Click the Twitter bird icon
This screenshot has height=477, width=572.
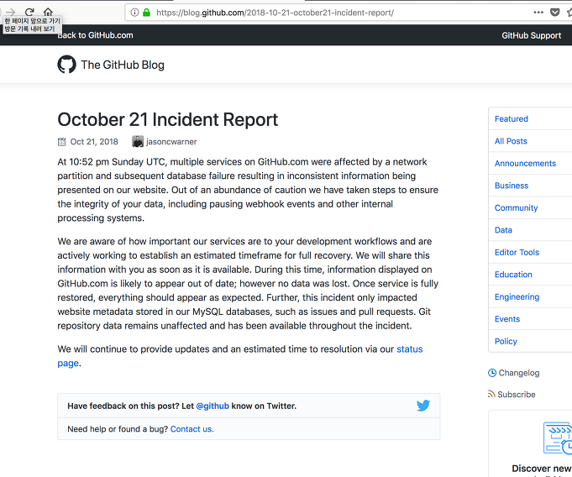pyautogui.click(x=423, y=406)
